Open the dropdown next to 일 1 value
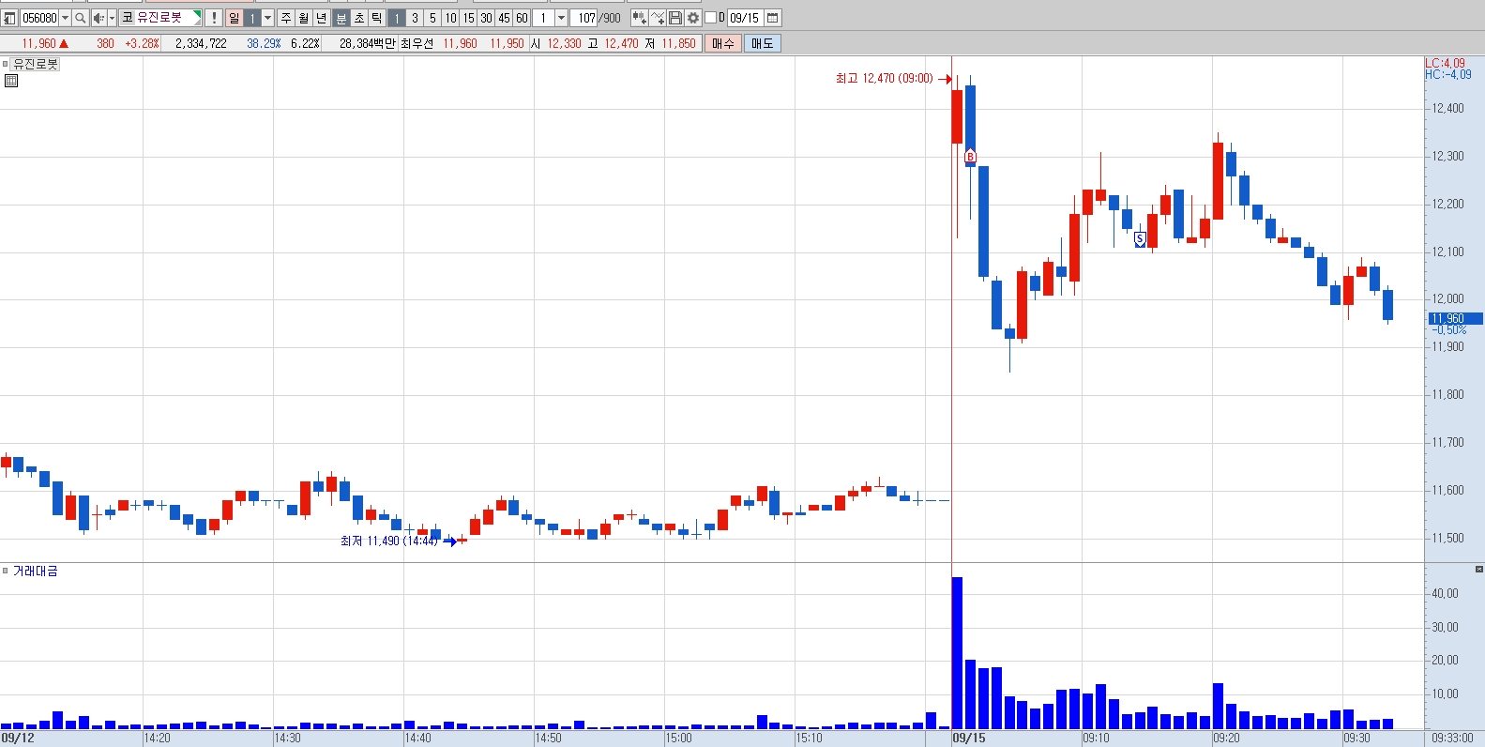 [268, 18]
